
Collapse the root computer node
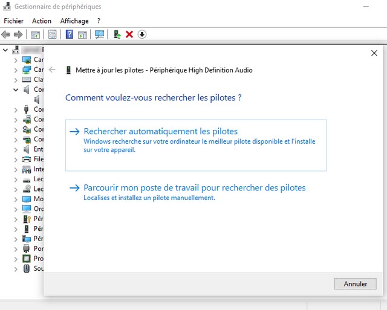[6, 50]
